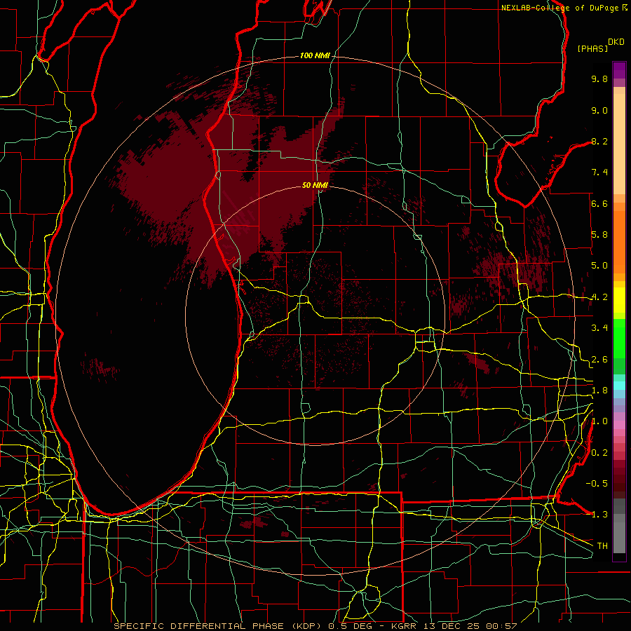Image resolution: width=631 pixels, height=631 pixels.
Task: Click the 9.0 value on the scale
Action: point(599,110)
